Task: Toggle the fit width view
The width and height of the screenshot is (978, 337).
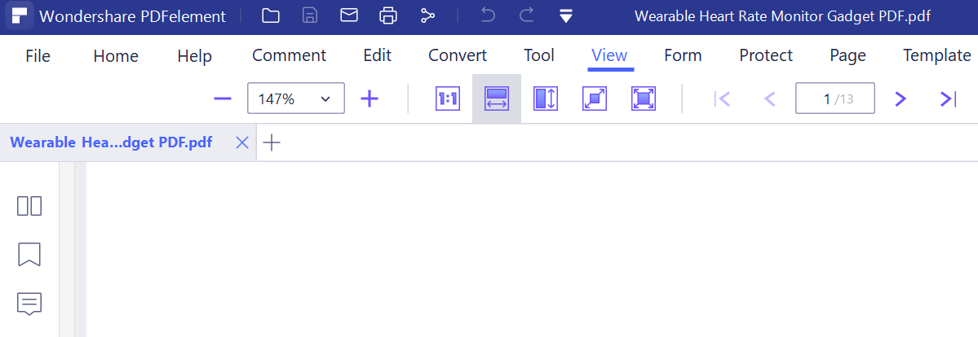Action: click(497, 98)
